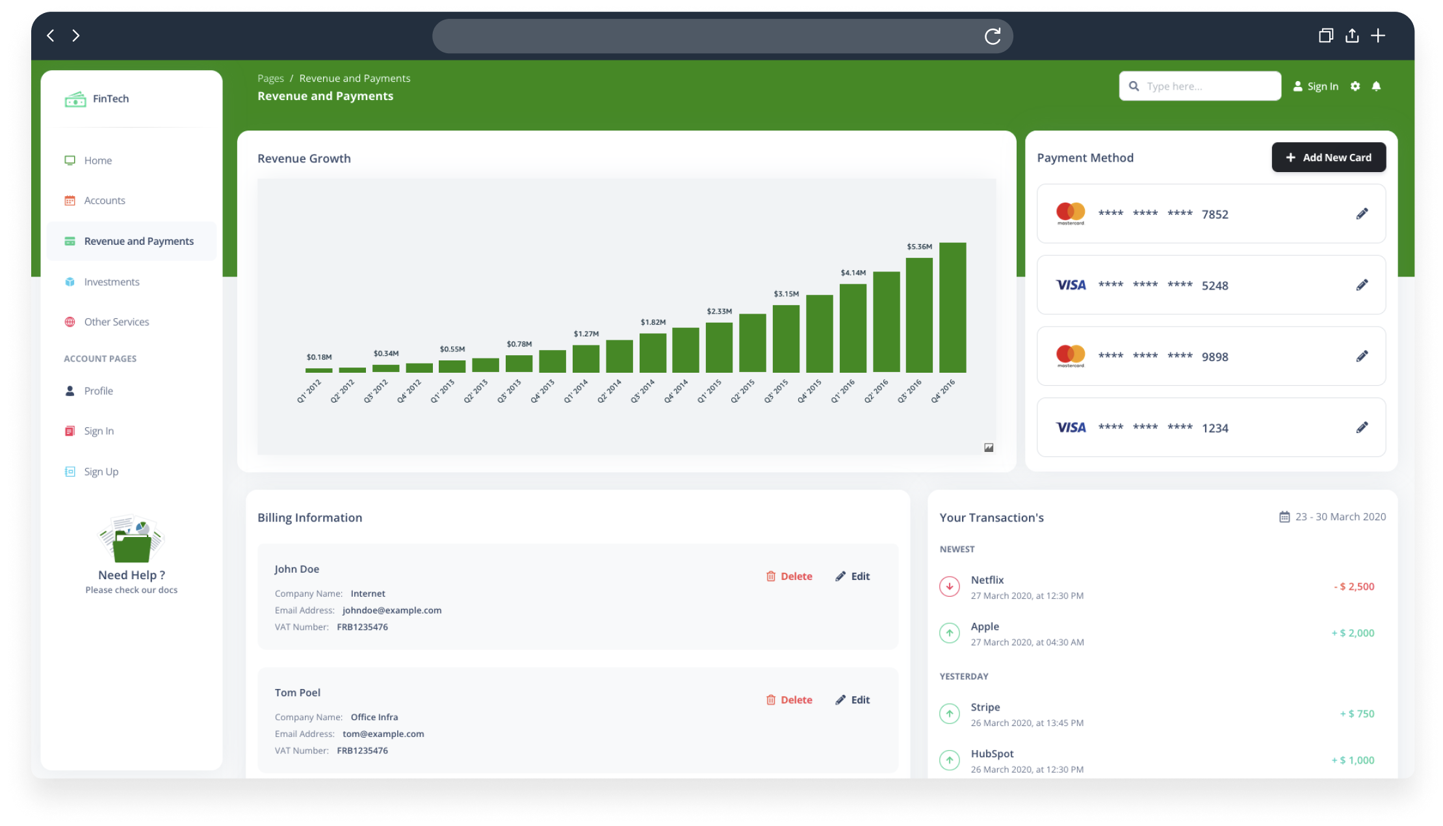Select the Sign Up menu item

(101, 470)
